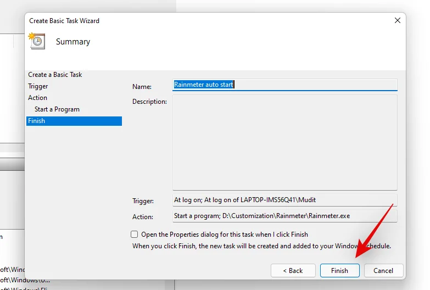Click the Description: label
The image size is (430, 290).
(x=149, y=102)
